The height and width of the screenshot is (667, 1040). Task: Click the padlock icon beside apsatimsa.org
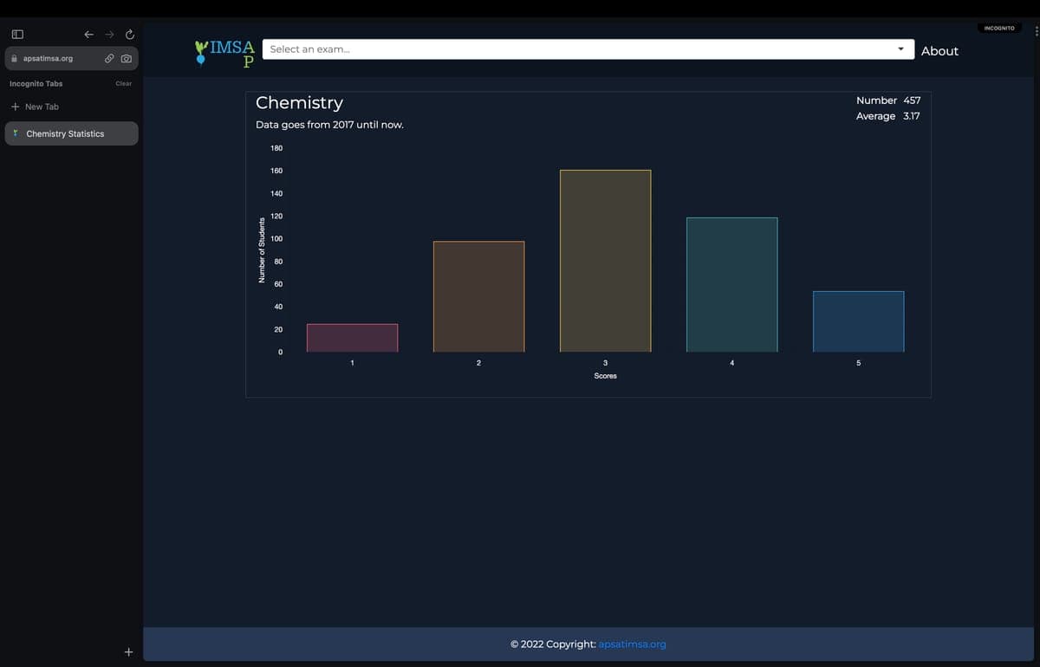click(x=14, y=59)
